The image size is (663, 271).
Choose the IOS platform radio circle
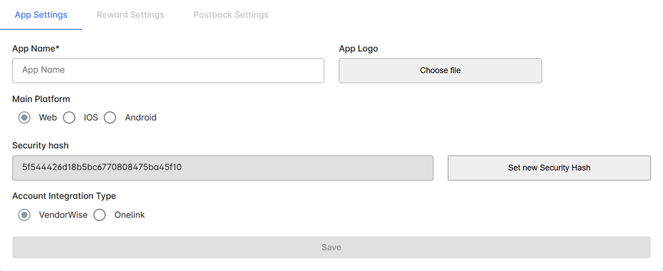pyautogui.click(x=69, y=118)
